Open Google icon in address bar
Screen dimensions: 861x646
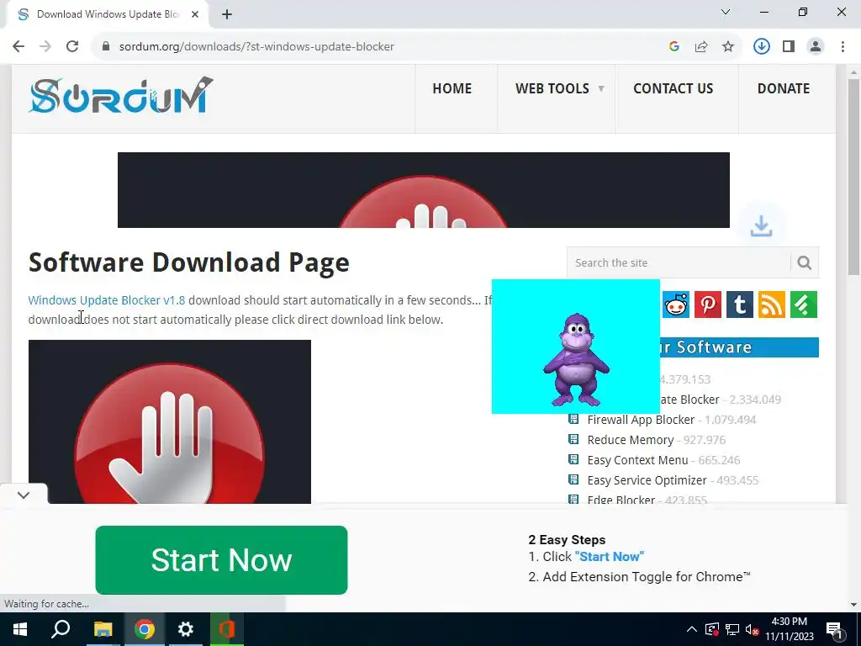[x=674, y=47]
